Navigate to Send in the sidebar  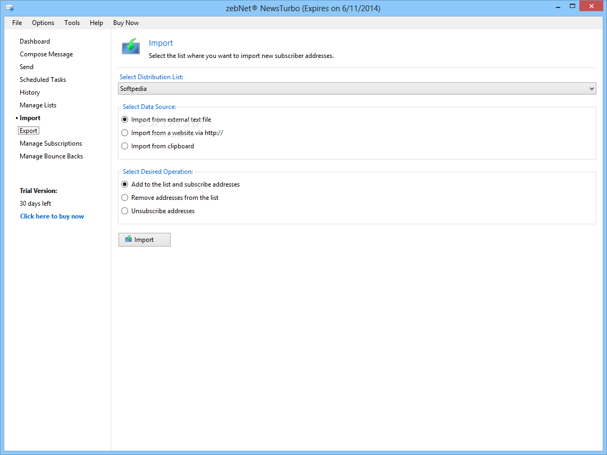click(27, 67)
